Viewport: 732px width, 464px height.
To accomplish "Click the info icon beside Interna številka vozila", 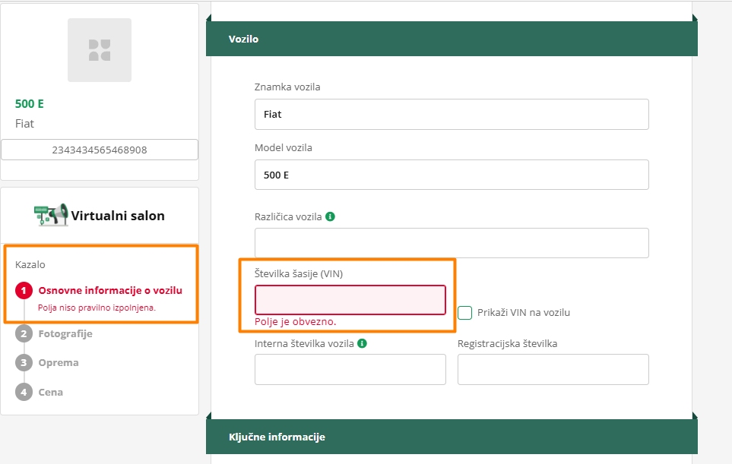I will click(x=362, y=343).
